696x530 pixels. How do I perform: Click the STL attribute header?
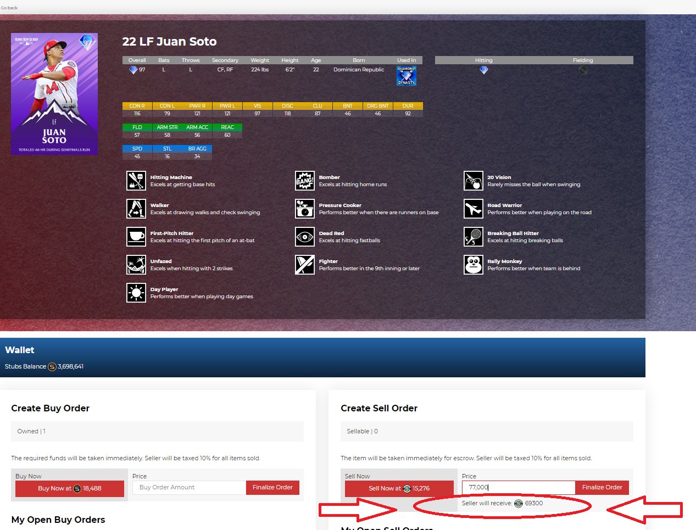click(167, 149)
